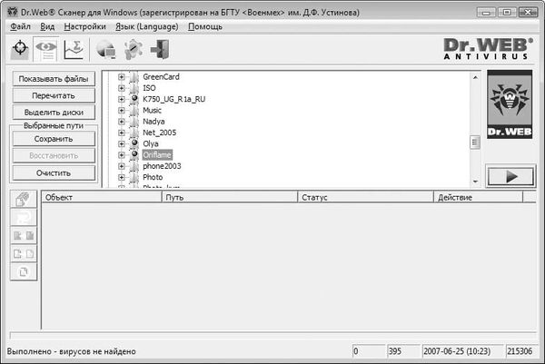Expand the Music folder tree node

121,111
